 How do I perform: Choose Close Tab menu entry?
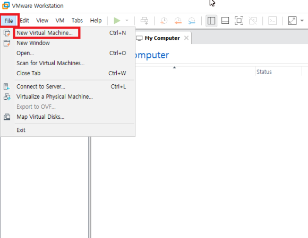pos(68,73)
